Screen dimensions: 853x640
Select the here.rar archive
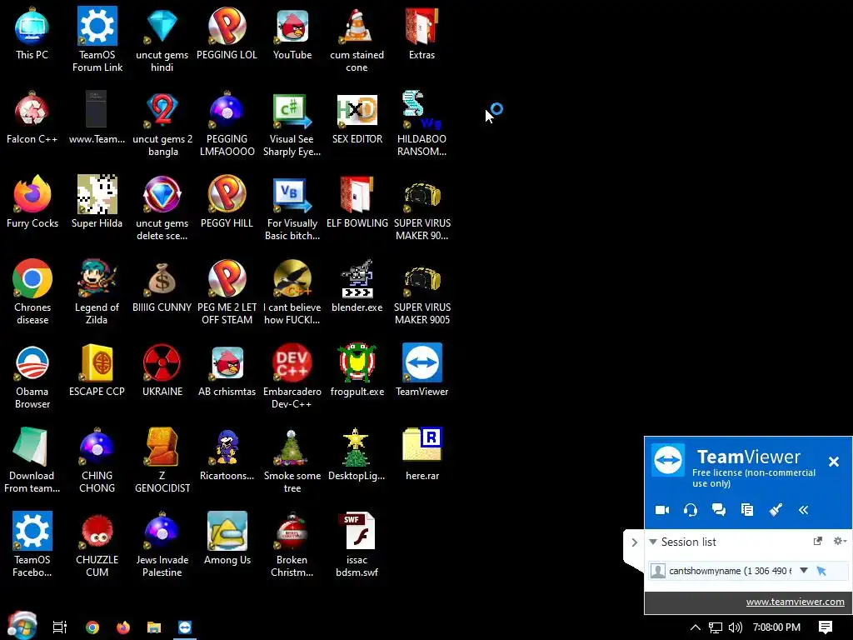pos(422,454)
